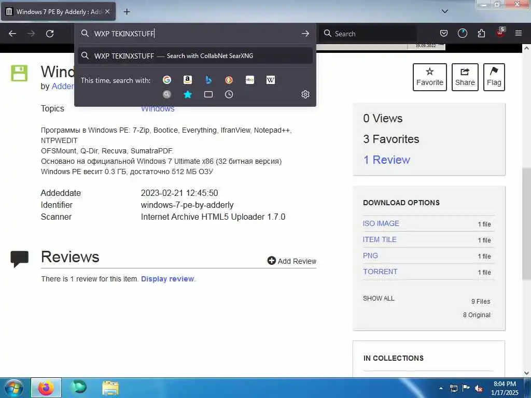Click the scrollbar down arrow
The image size is (531, 398).
[x=526, y=373]
